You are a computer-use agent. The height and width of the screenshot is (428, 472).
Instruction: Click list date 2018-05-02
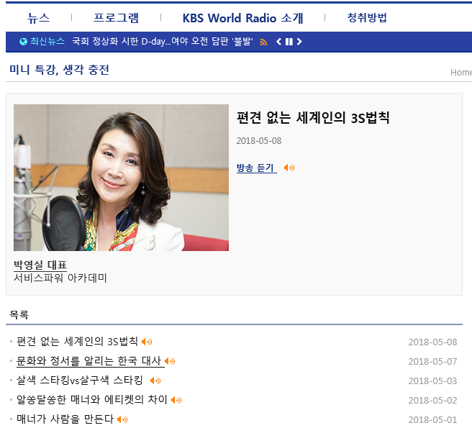pos(432,401)
